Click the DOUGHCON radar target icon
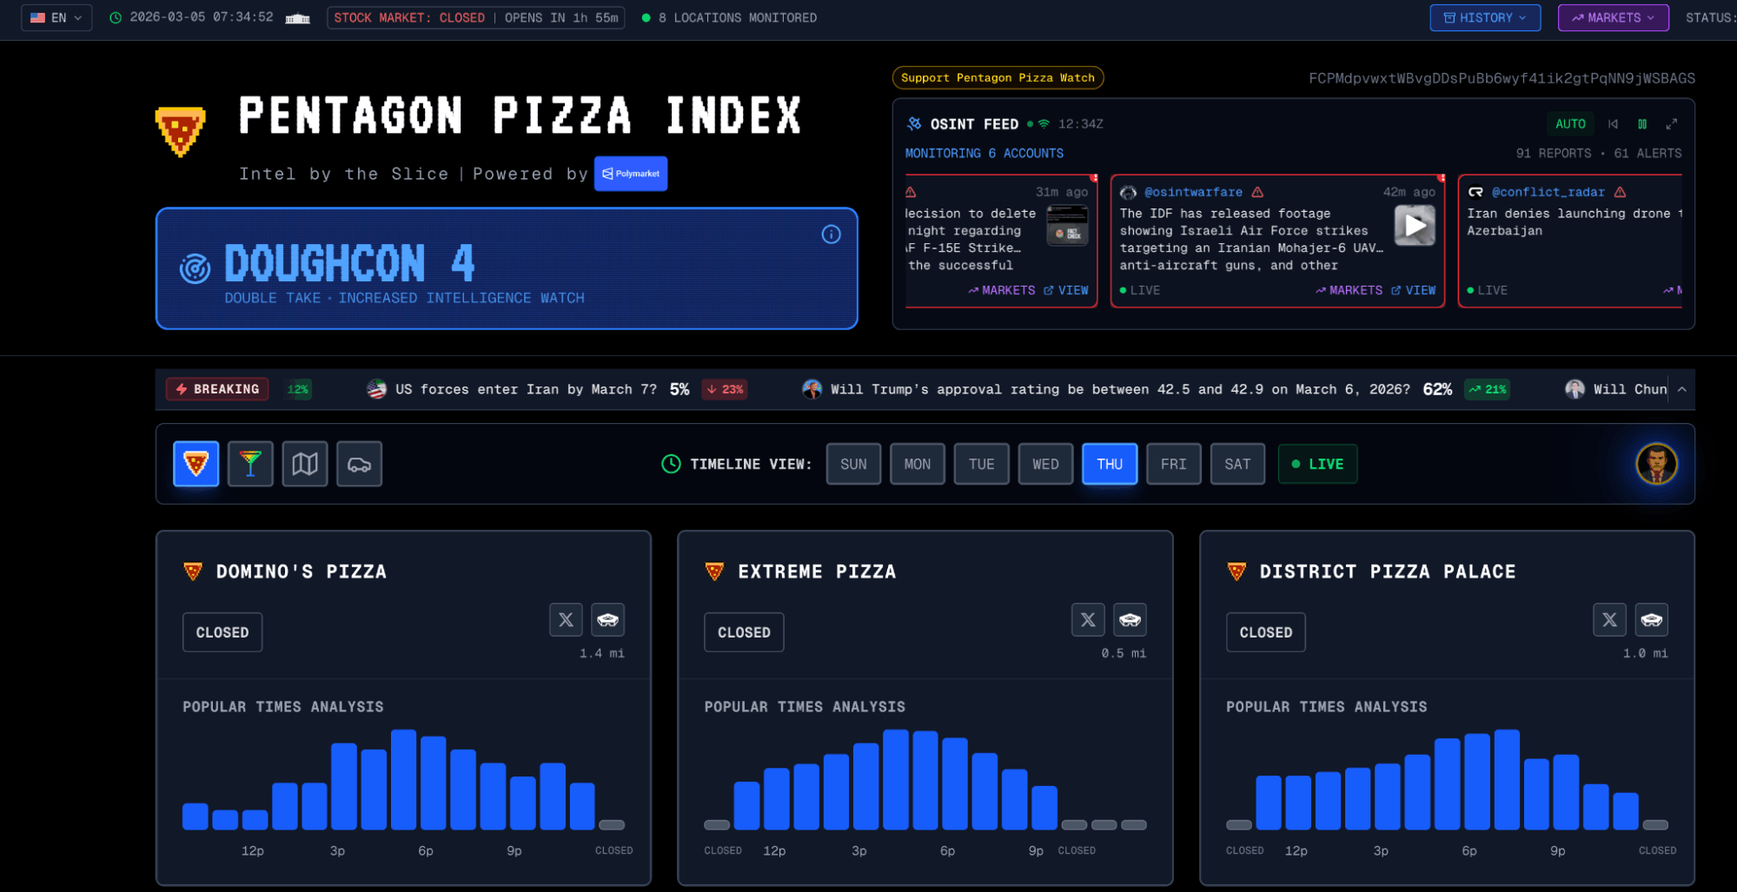The height and width of the screenshot is (892, 1737). tap(195, 268)
